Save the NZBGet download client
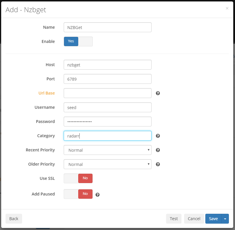This screenshot has width=235, height=230. click(213, 219)
